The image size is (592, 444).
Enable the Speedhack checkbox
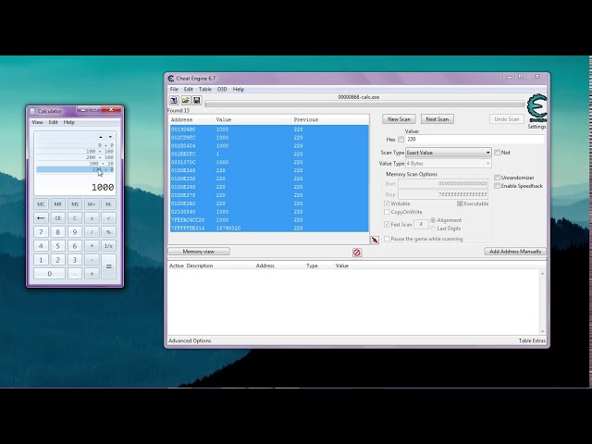498,186
